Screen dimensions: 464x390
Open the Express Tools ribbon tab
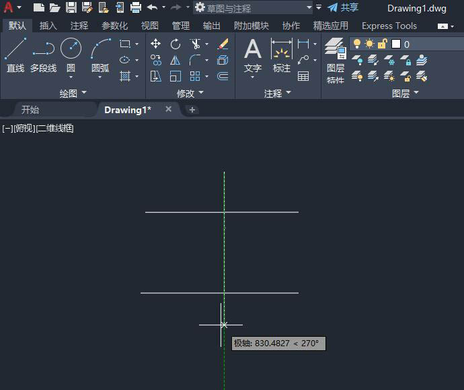point(389,26)
